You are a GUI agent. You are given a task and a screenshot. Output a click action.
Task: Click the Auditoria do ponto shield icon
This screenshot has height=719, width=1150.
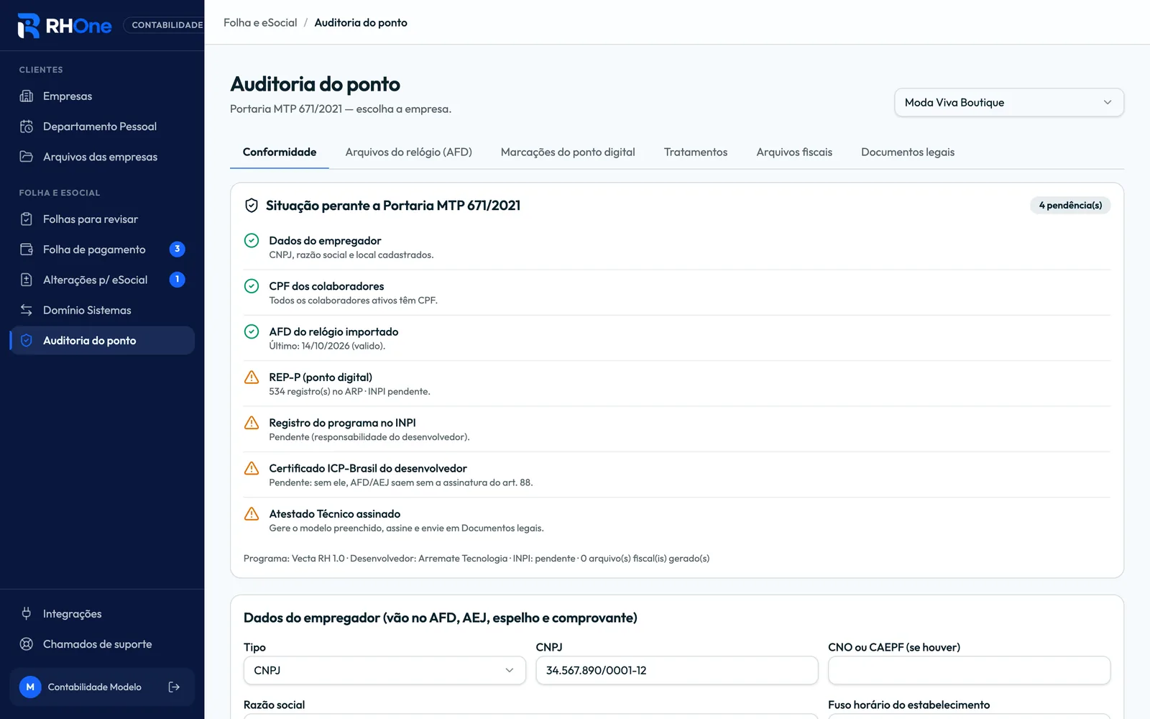point(27,341)
